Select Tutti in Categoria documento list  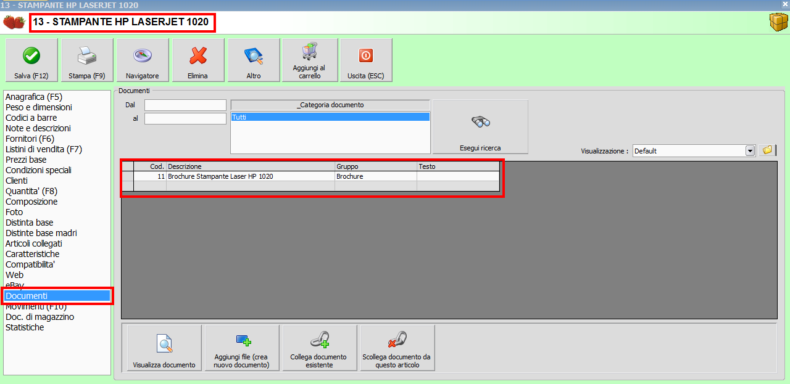pos(330,116)
